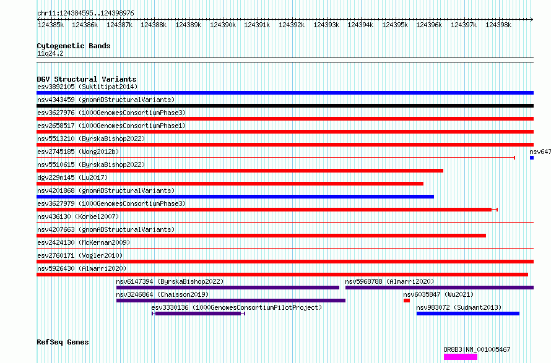Open the OR8B3|NM_001005467 gene magenta bar
This screenshot has width=551, height=363.
461,357
